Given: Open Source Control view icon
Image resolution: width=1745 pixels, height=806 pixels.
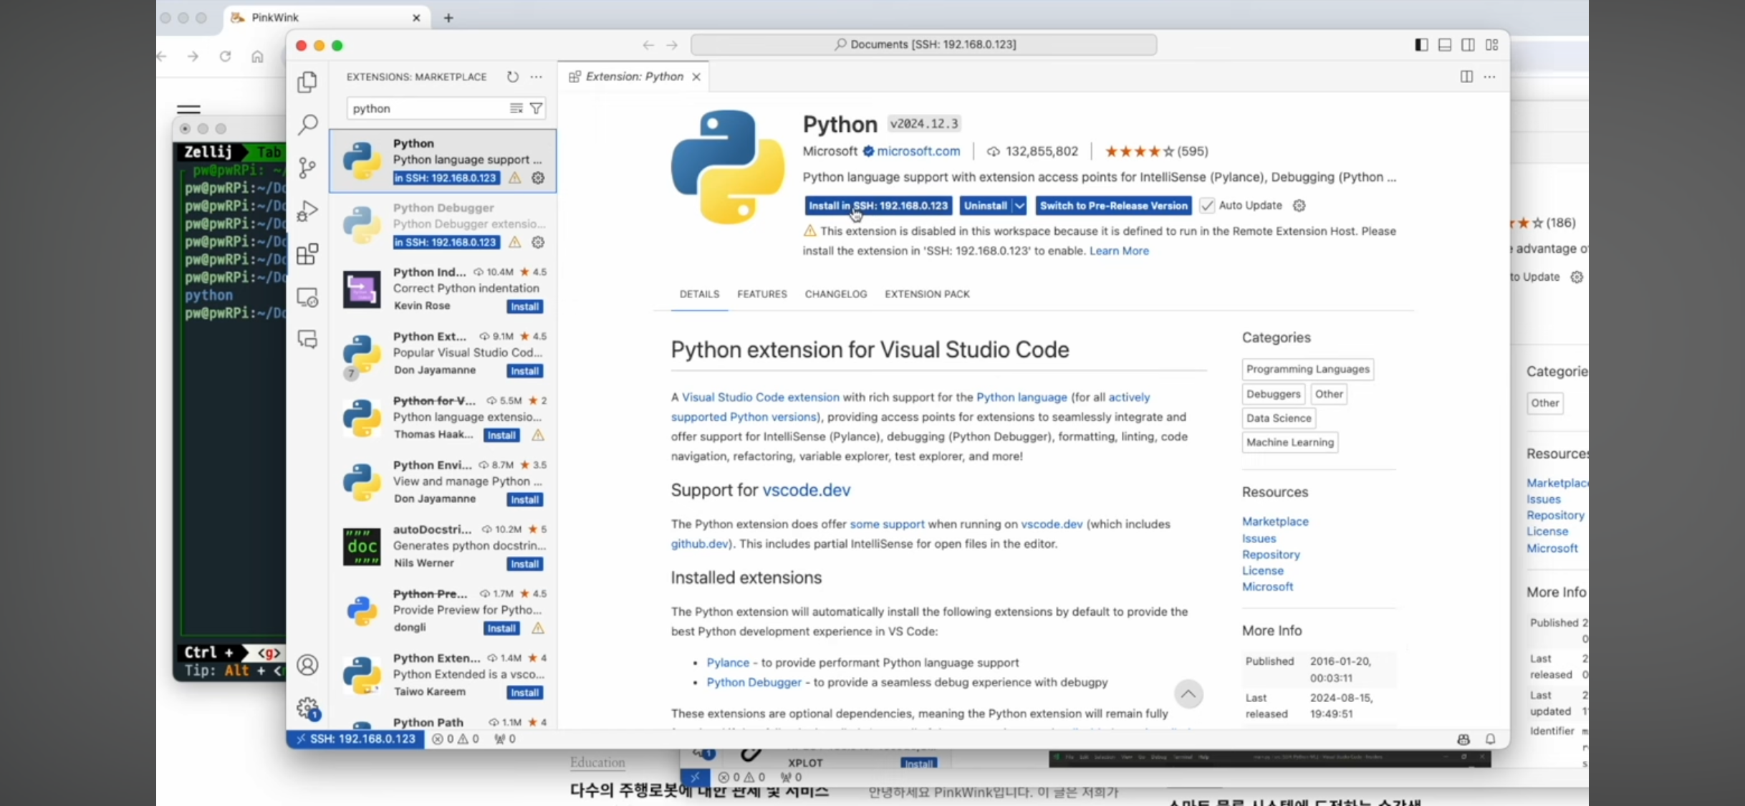Looking at the screenshot, I should click(307, 168).
